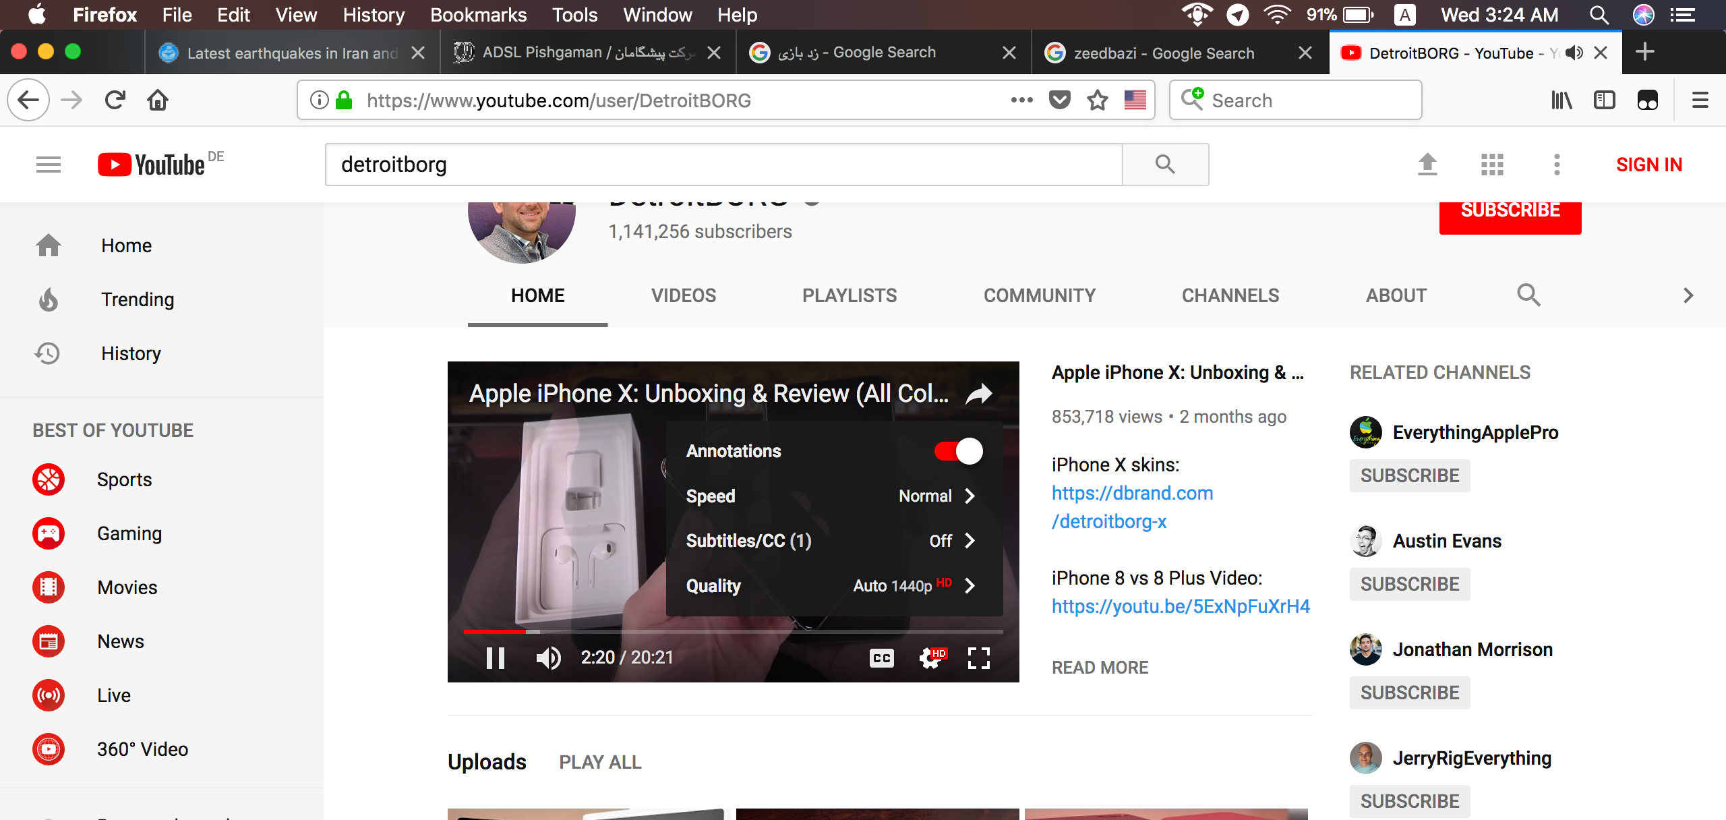This screenshot has width=1726, height=820.
Task: Switch to the COMMUNITY channel tab
Action: point(1039,295)
